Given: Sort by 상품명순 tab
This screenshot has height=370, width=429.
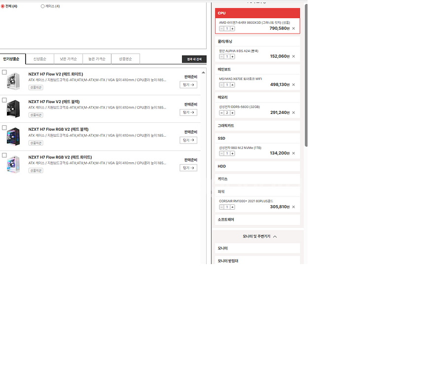Looking at the screenshot, I should (126, 59).
